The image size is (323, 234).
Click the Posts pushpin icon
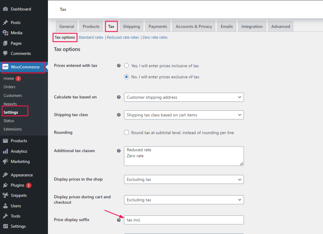coord(5,22)
